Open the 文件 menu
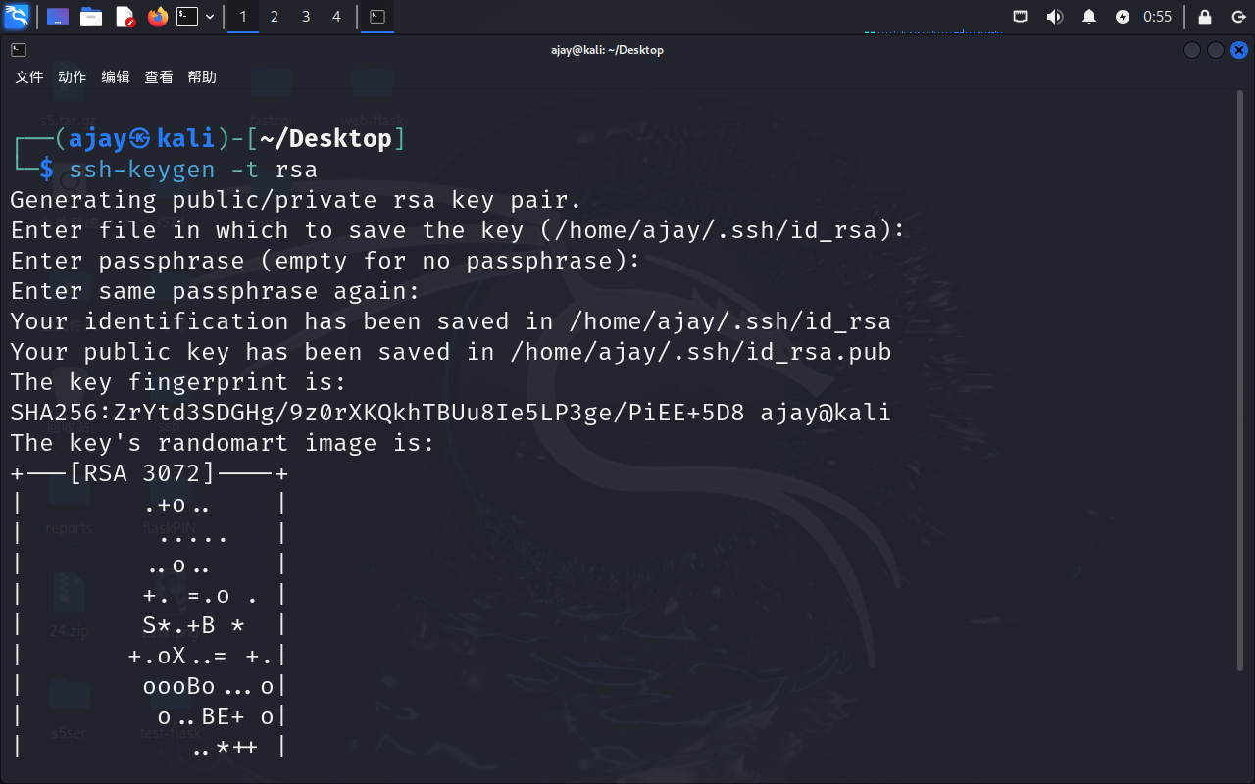 point(29,77)
